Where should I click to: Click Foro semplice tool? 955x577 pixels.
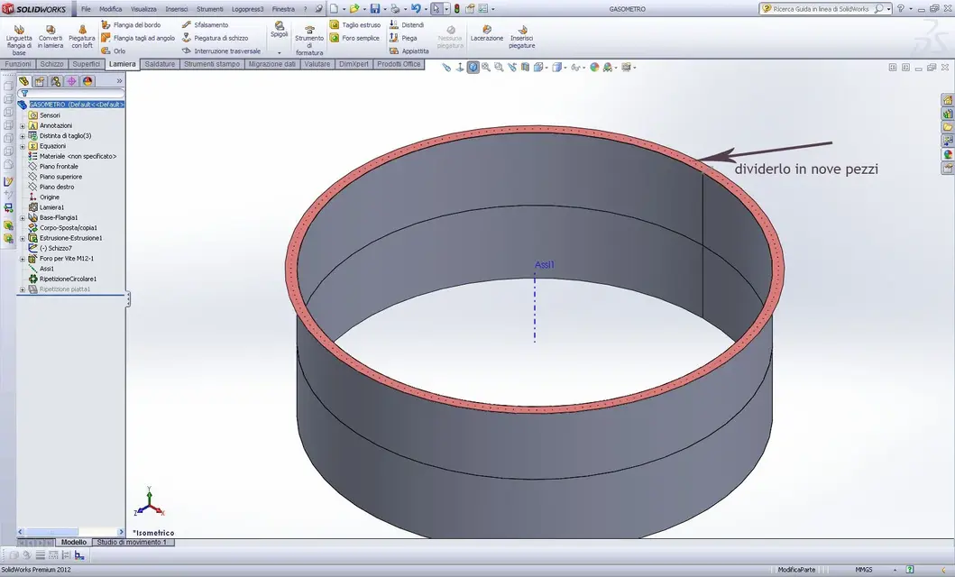[354, 38]
